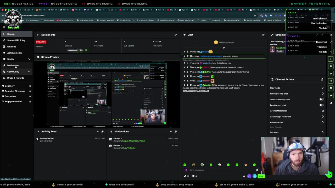The image size is (335, 188).
Task: Open Supporters link
Action: [17, 96]
